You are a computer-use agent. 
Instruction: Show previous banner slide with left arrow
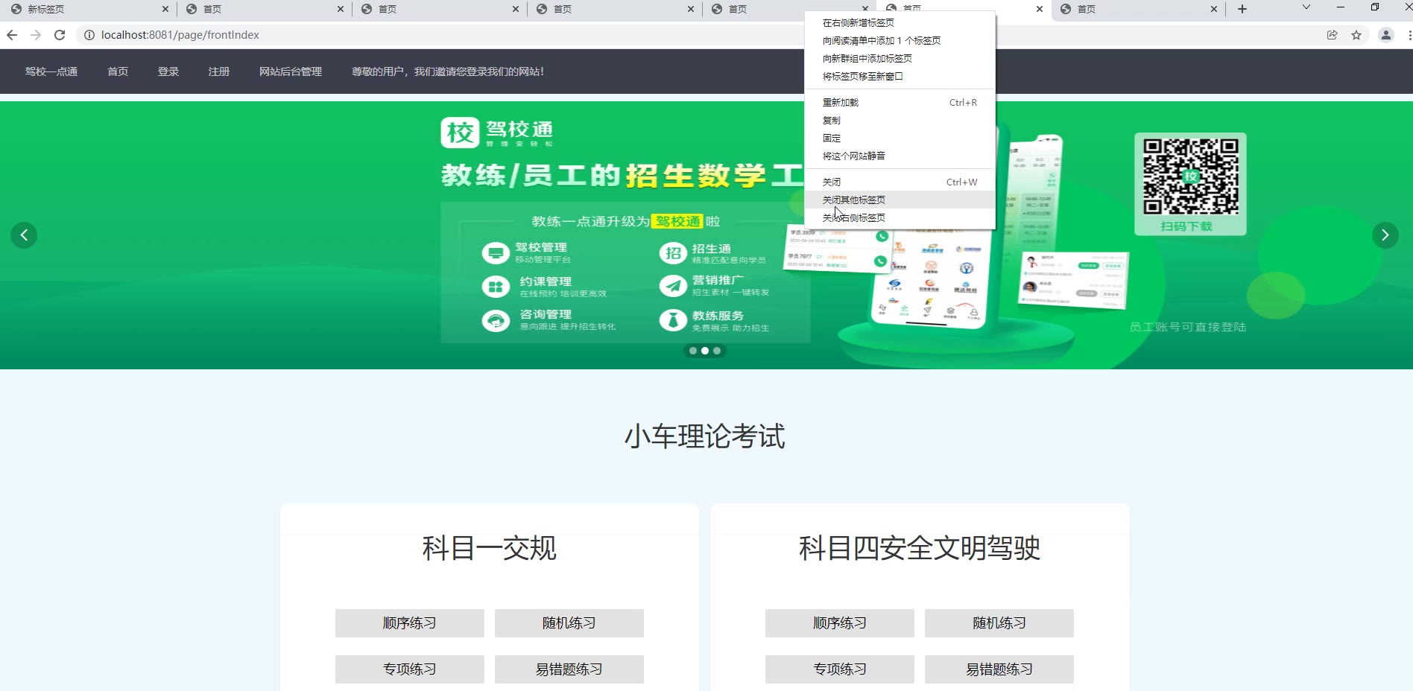(24, 235)
